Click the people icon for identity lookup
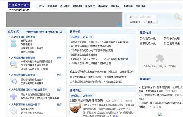This screenshot has width=183, height=117. [x=14, y=43]
